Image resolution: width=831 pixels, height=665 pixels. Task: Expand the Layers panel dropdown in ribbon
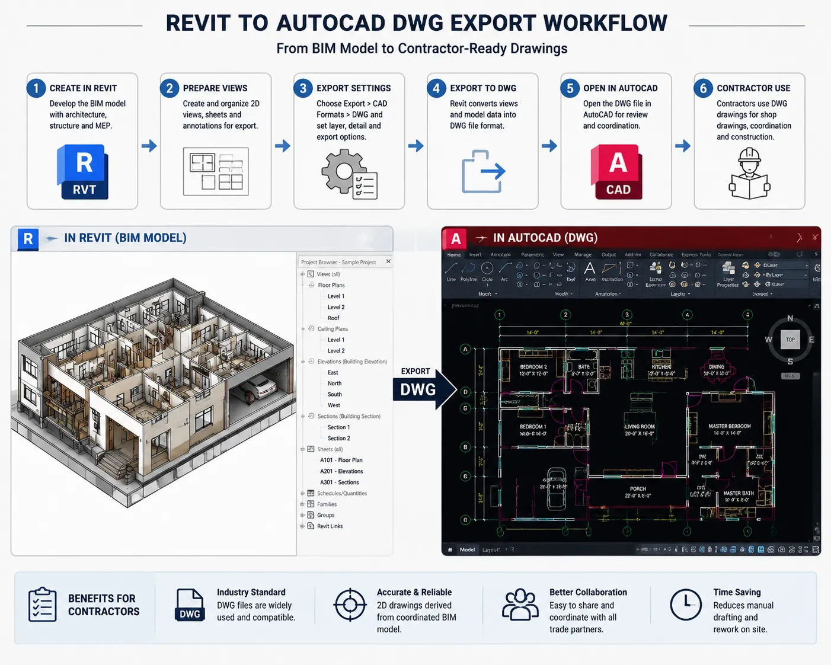click(680, 294)
